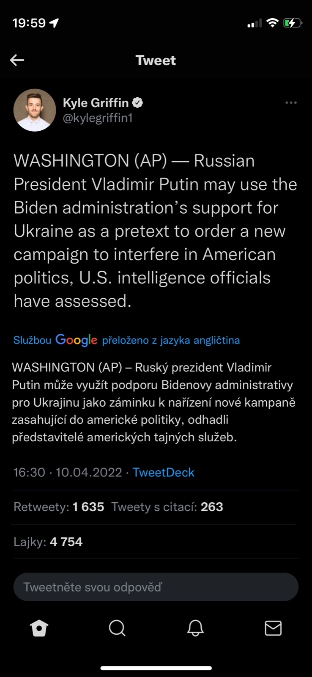312x677 pixels.
Task: Open the TweetDeck source link
Action: [x=163, y=472]
